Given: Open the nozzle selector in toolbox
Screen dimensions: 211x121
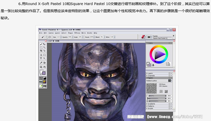Looking at the screenshot, I should [x=44, y=86].
